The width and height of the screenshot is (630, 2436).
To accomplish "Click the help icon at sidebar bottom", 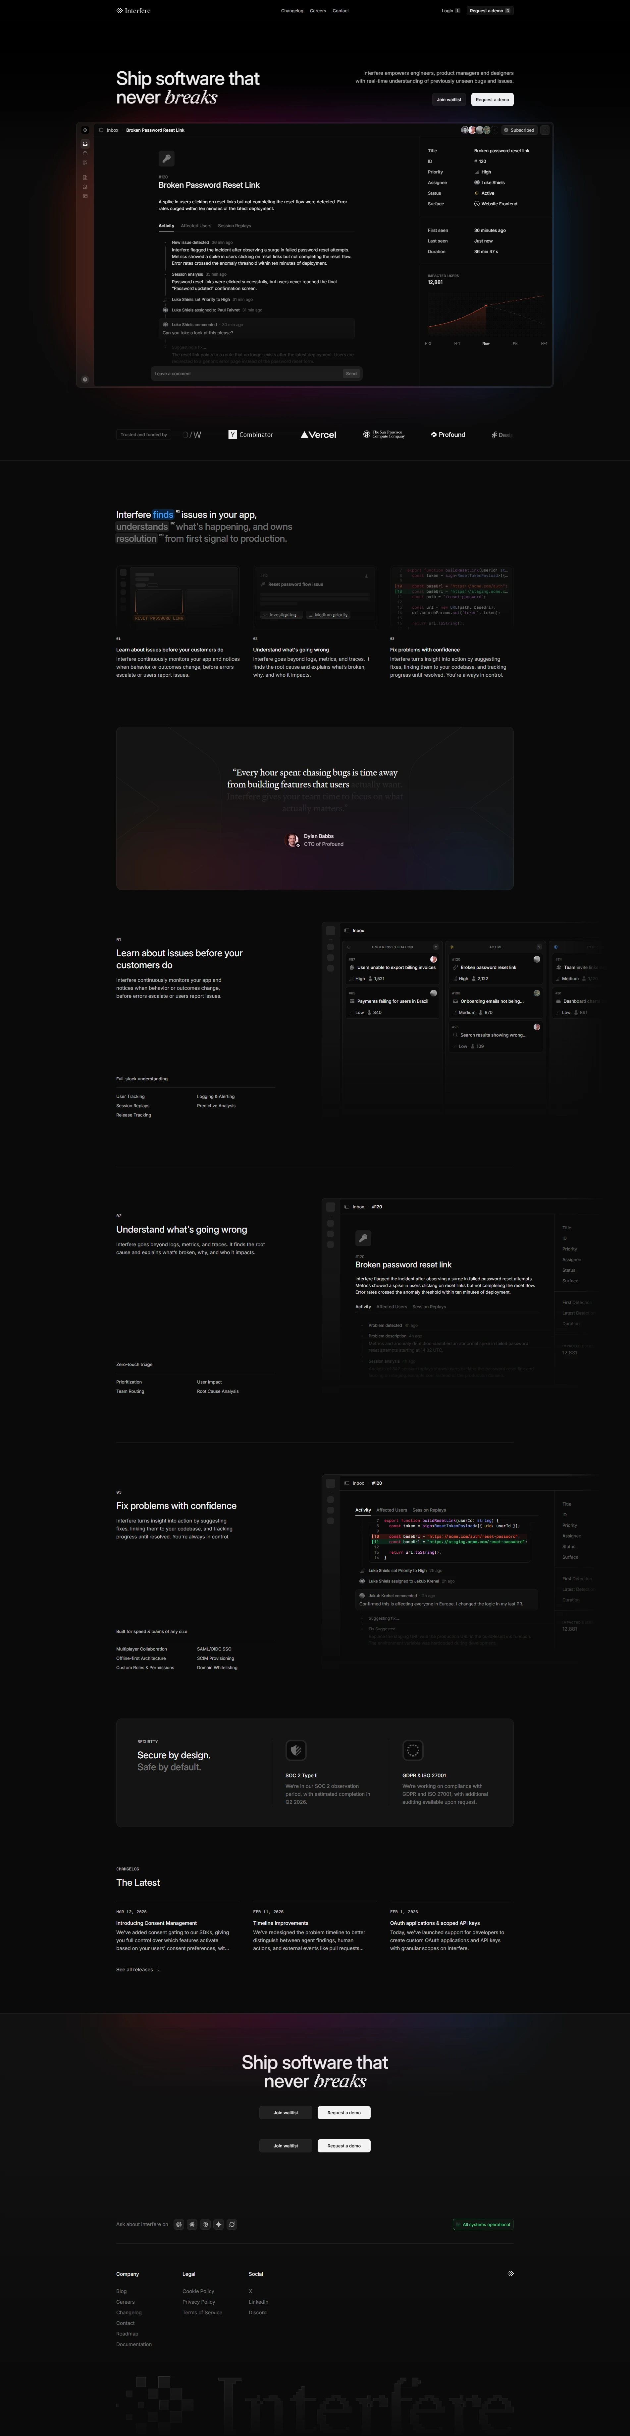I will [x=85, y=379].
